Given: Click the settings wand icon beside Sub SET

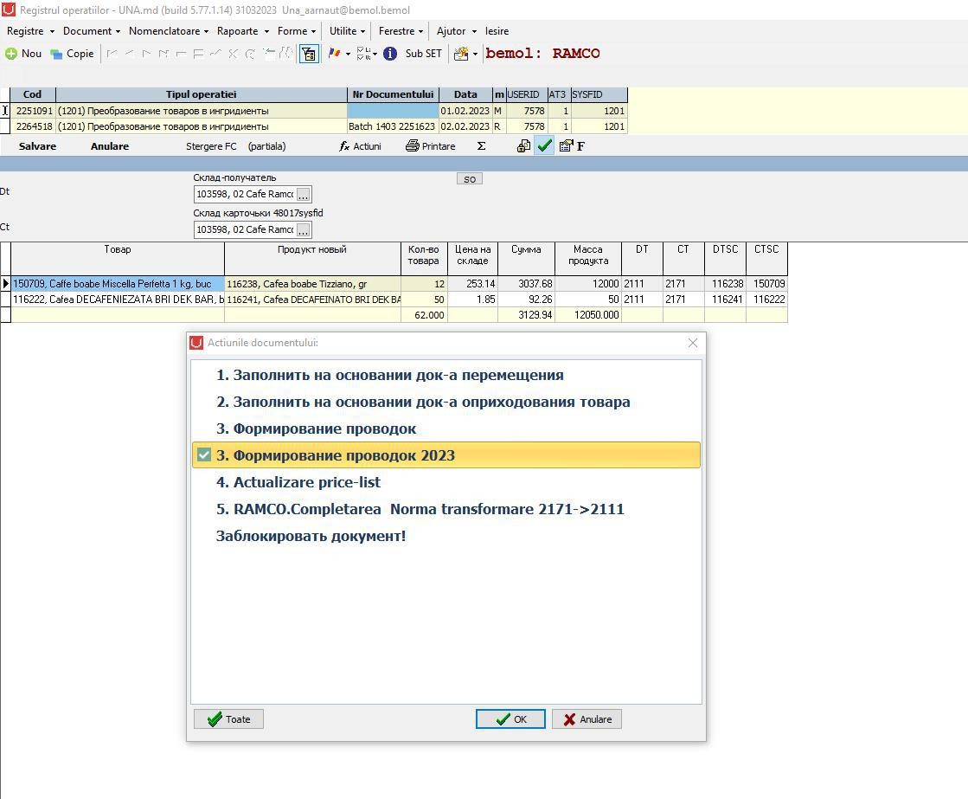Looking at the screenshot, I should [461, 54].
